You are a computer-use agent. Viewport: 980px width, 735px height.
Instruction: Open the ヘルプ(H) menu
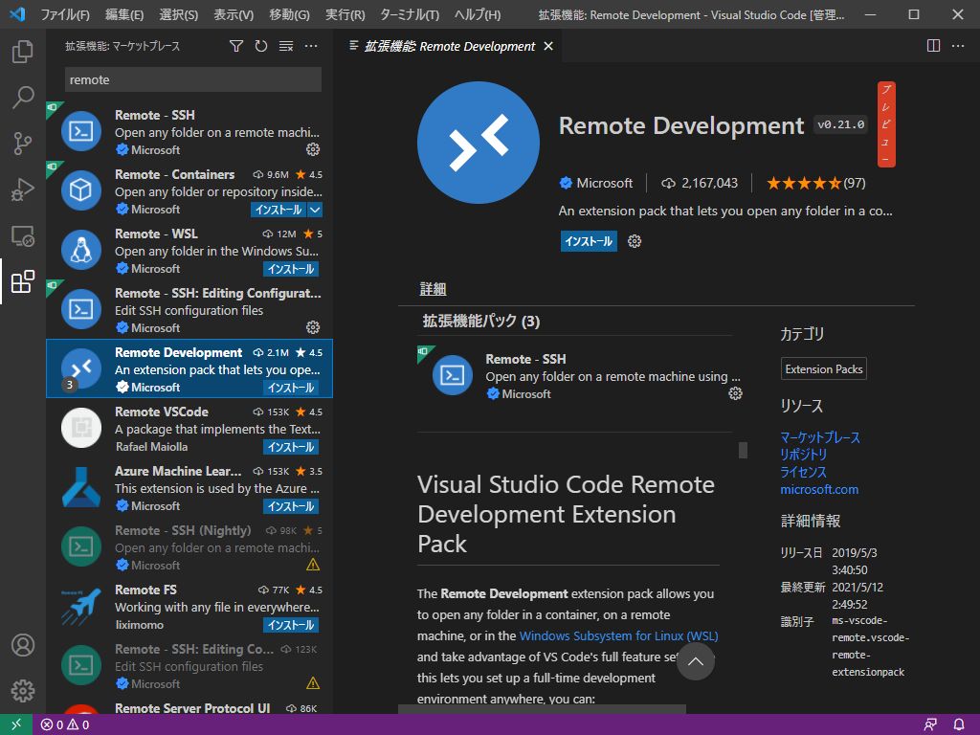478,14
